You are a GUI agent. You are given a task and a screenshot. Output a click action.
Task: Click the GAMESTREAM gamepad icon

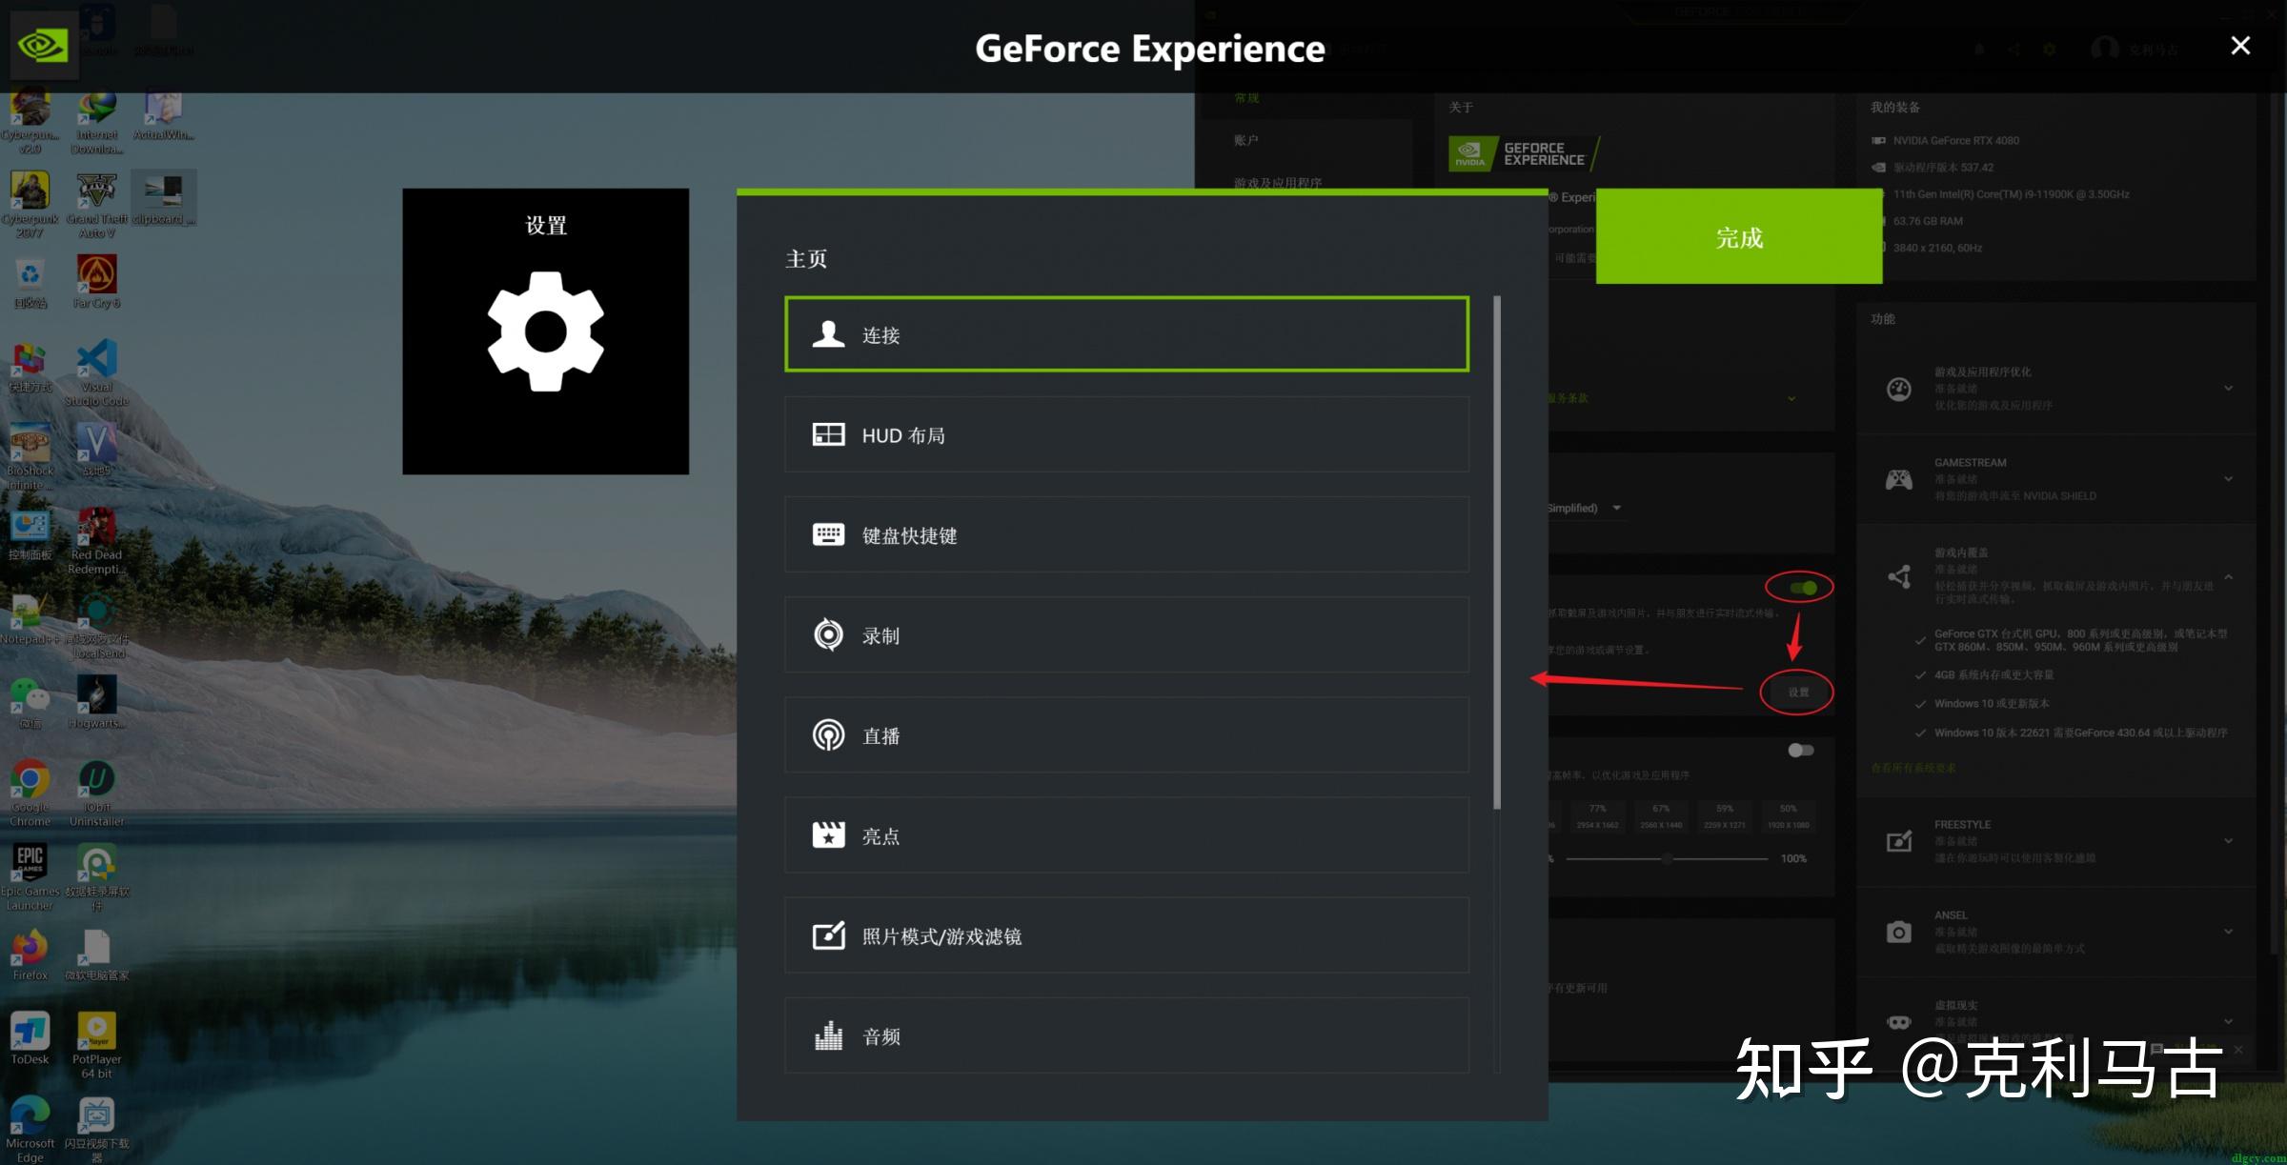pos(1898,479)
